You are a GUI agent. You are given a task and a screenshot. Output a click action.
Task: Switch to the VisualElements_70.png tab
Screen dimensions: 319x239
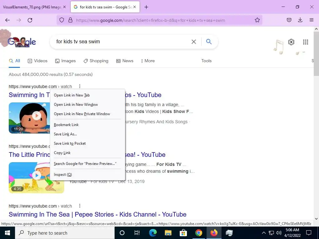[32, 7]
